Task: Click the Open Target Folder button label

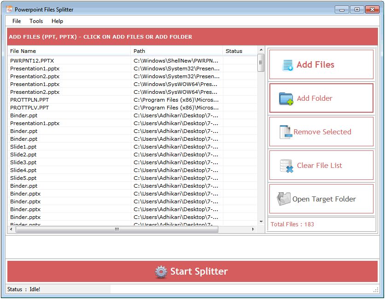Action: (x=324, y=199)
